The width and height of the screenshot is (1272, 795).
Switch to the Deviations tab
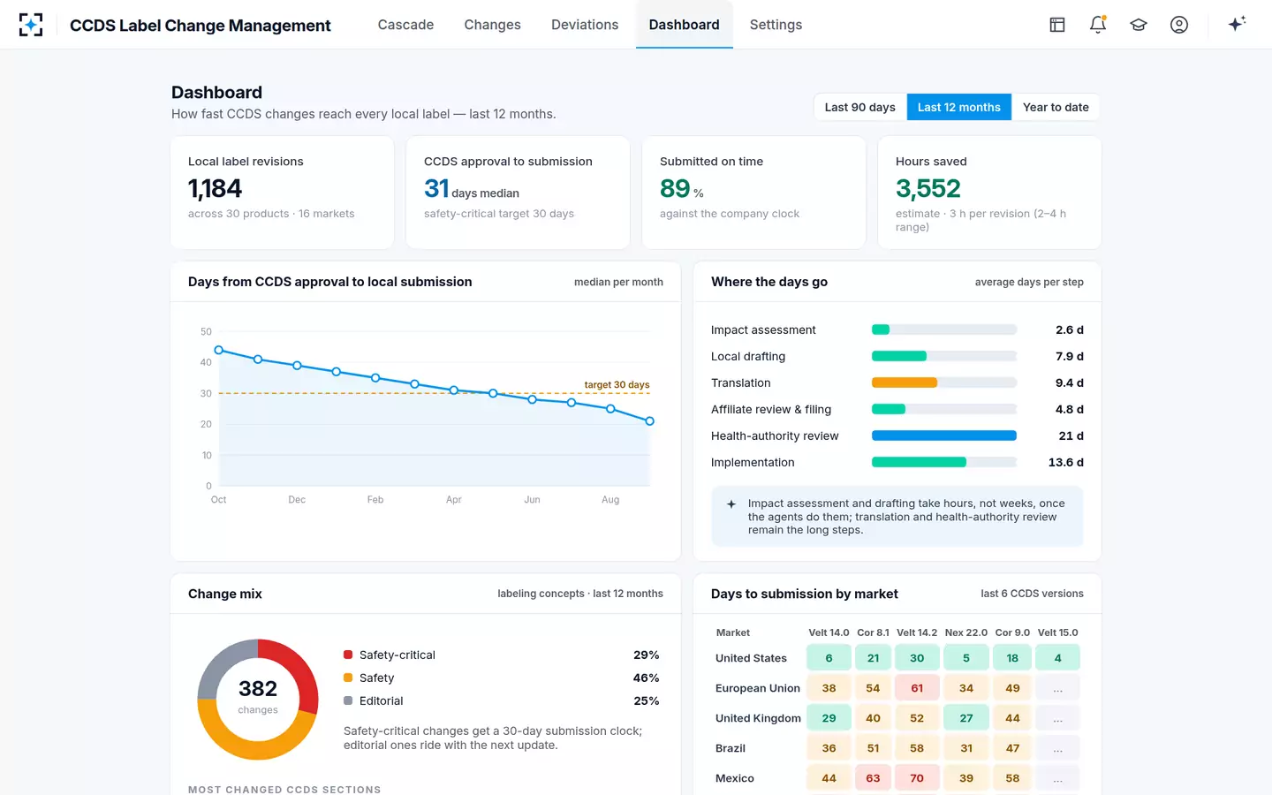pyautogui.click(x=585, y=25)
